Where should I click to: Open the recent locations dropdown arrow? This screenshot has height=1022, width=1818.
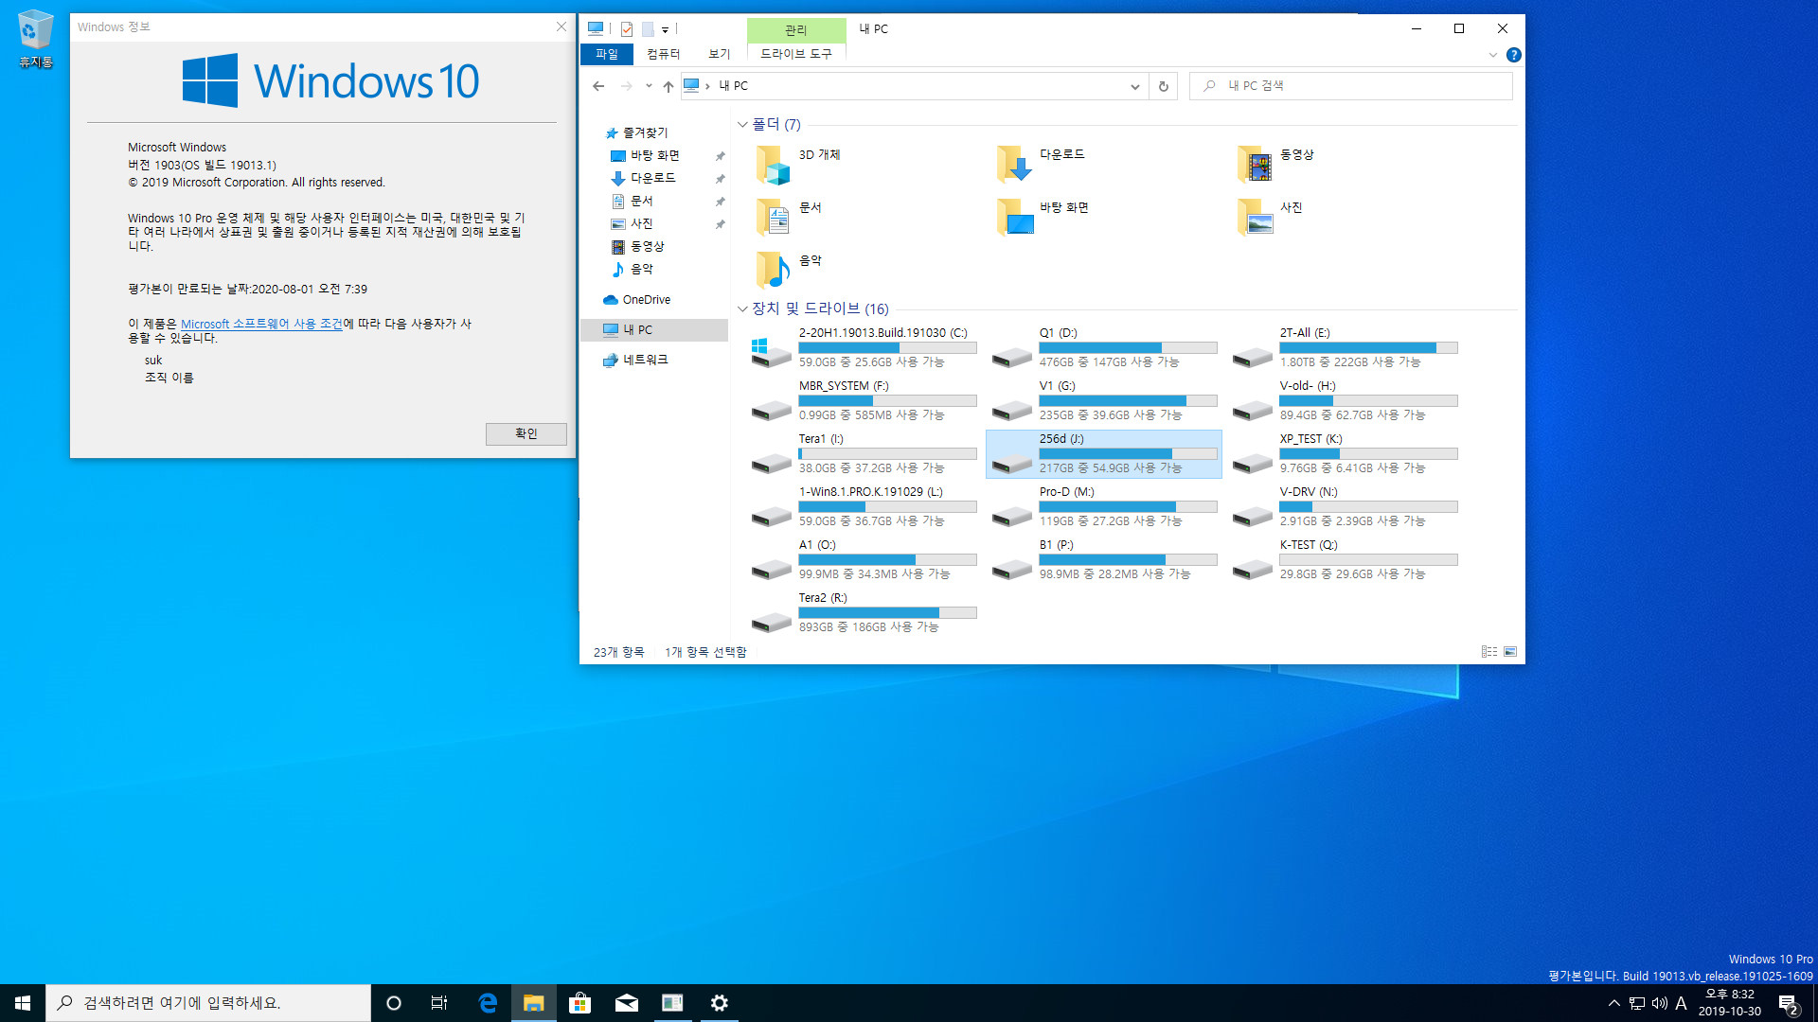[x=649, y=86]
